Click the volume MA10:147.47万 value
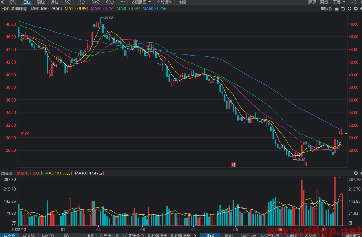Screen dimensions: 362x237 coord(89,173)
